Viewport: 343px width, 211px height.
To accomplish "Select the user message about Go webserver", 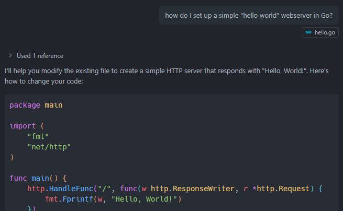I will (249, 15).
